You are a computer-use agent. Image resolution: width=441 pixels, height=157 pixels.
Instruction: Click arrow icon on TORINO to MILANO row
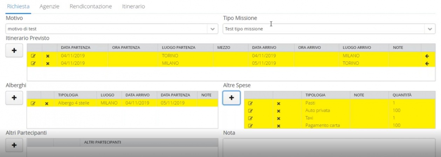(427, 56)
